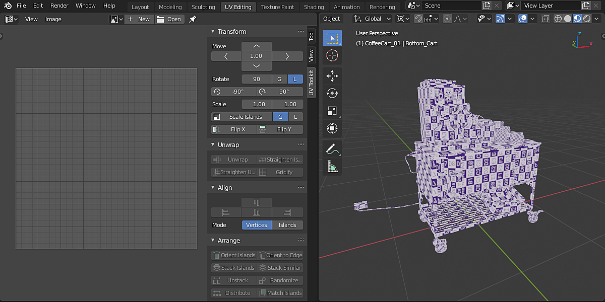Viewport: 605px width, 302px height.
Task: Select the 3D Cursor tool
Action: point(332,55)
